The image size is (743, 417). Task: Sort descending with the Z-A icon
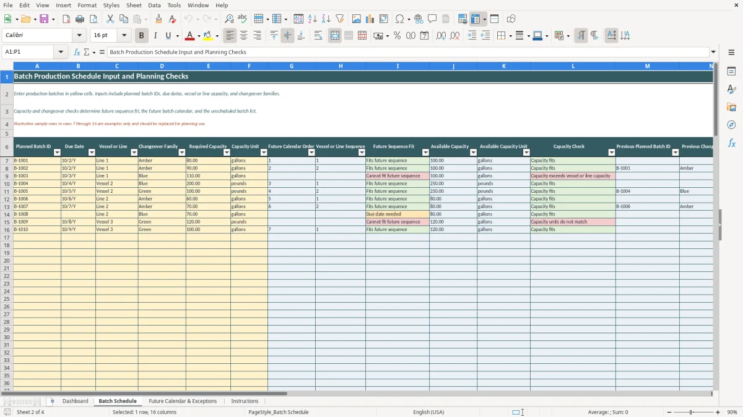pyautogui.click(x=326, y=19)
